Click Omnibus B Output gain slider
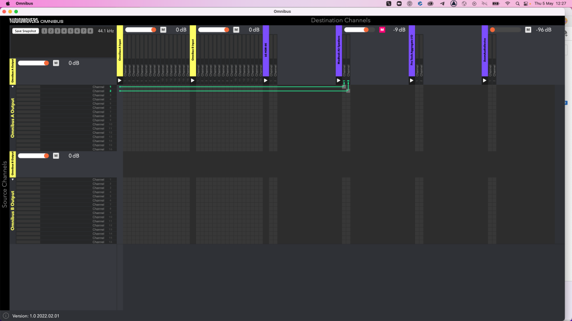This screenshot has height=321, width=572. [x=34, y=156]
